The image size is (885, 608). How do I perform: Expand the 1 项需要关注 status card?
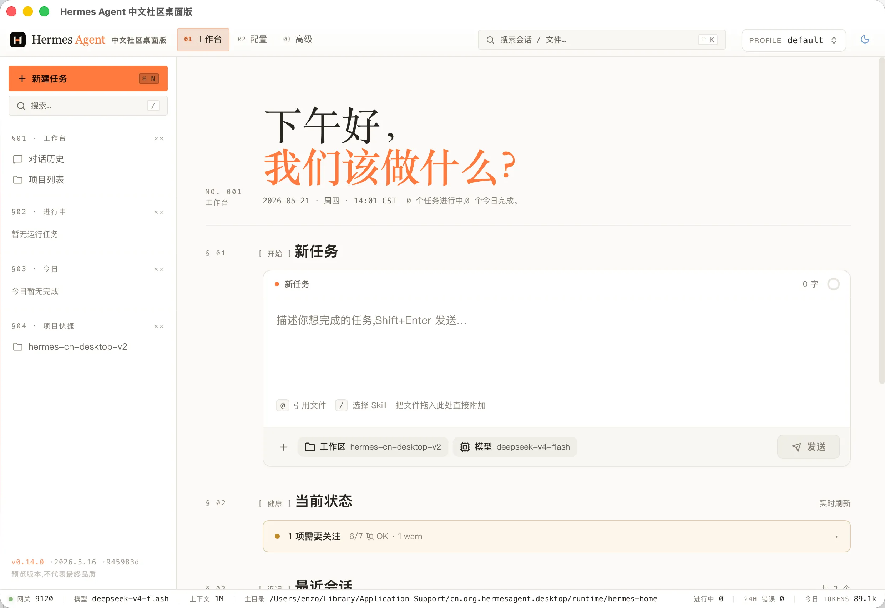coord(556,536)
